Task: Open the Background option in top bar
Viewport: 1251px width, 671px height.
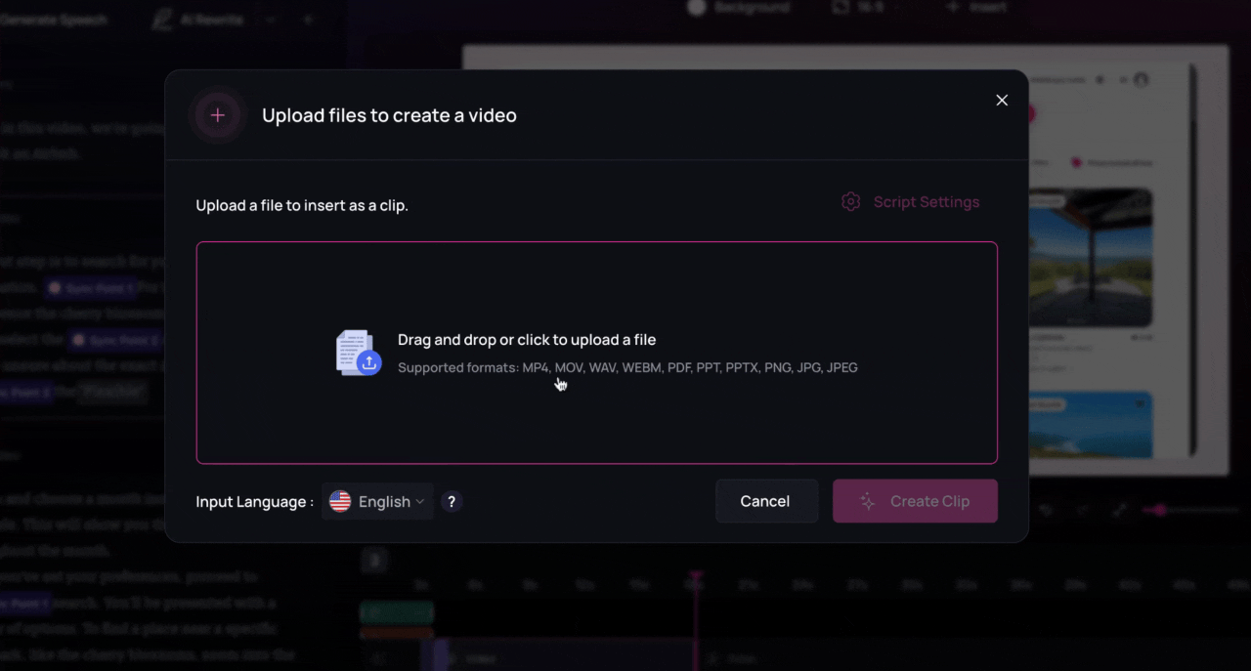Action: coord(740,7)
